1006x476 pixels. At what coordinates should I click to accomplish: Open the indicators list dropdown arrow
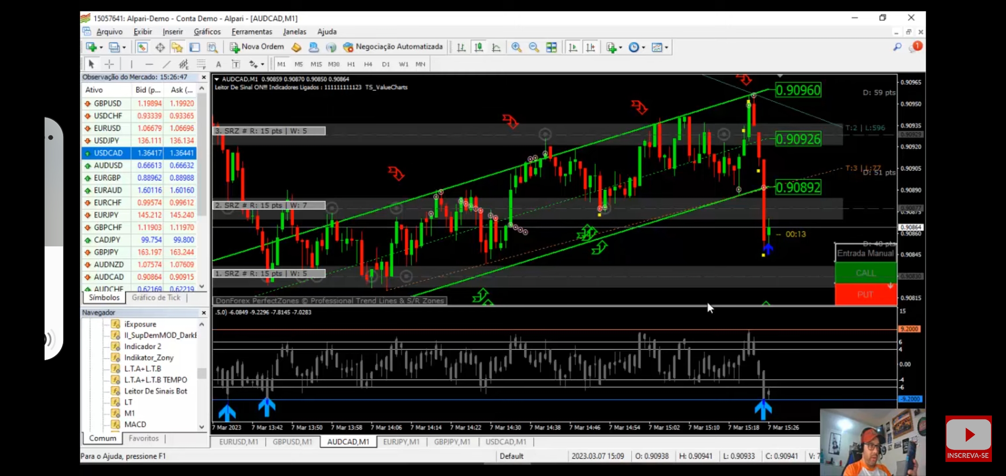click(621, 48)
